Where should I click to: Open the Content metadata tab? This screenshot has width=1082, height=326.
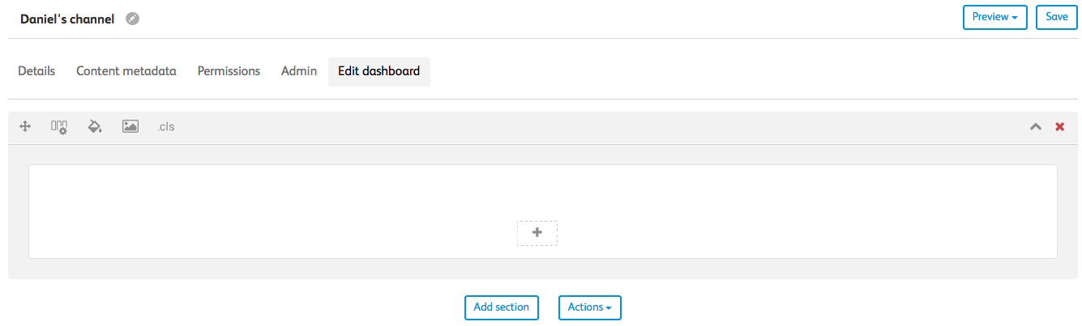click(126, 71)
